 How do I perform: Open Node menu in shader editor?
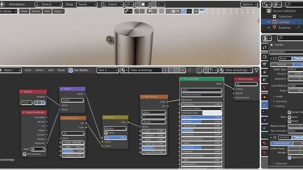[61, 70]
